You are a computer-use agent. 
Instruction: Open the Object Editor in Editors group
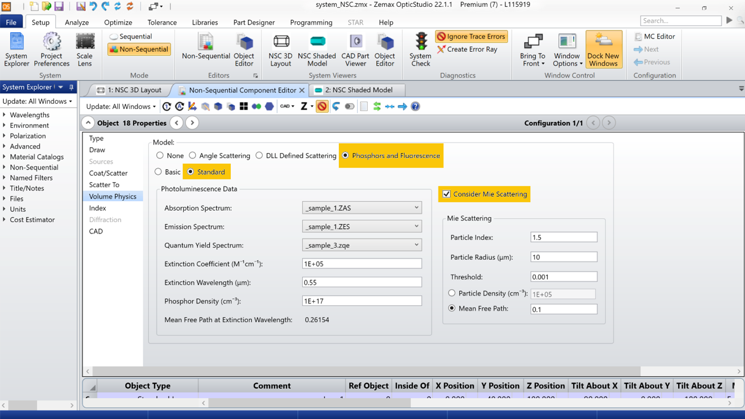(x=244, y=50)
